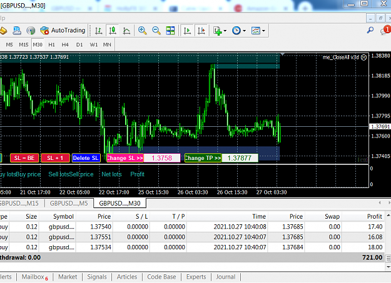This screenshot has height=283, width=391.
Task: Sort trades by Time column header
Action: coord(228,217)
